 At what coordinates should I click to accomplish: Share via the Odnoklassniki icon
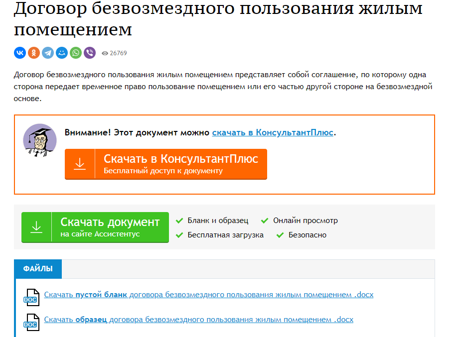(x=34, y=53)
